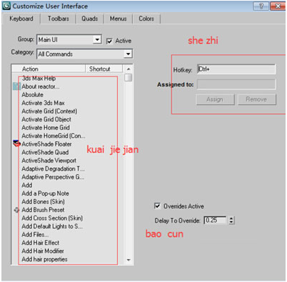Select the ActiveShade Viewport action
The width and height of the screenshot is (287, 282).
coord(49,161)
